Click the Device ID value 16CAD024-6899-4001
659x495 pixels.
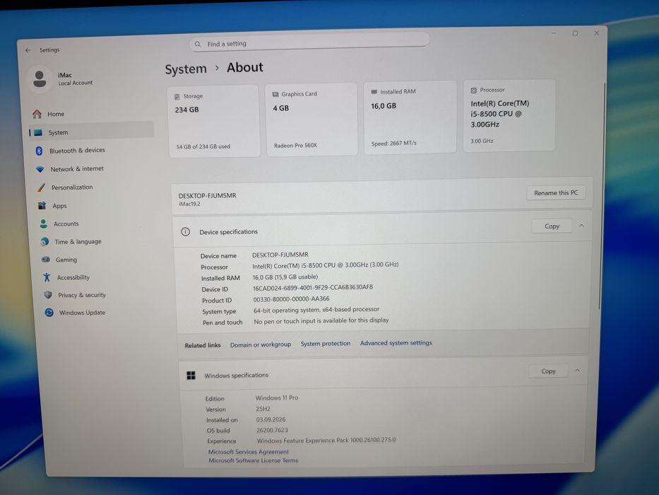tap(313, 288)
